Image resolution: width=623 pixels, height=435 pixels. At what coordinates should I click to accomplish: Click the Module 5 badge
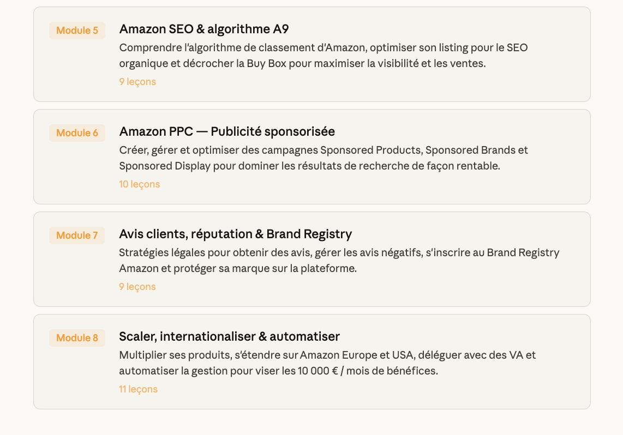77,31
